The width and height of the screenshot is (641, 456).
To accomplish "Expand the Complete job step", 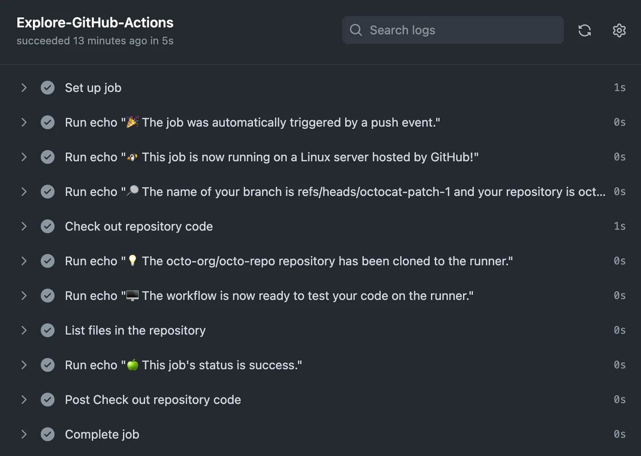I will [24, 434].
